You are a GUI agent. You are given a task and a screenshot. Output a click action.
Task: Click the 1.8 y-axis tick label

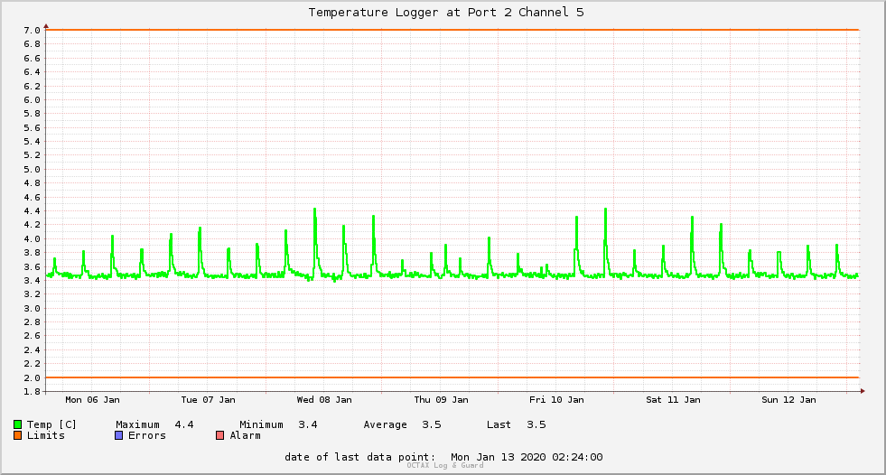coord(33,391)
